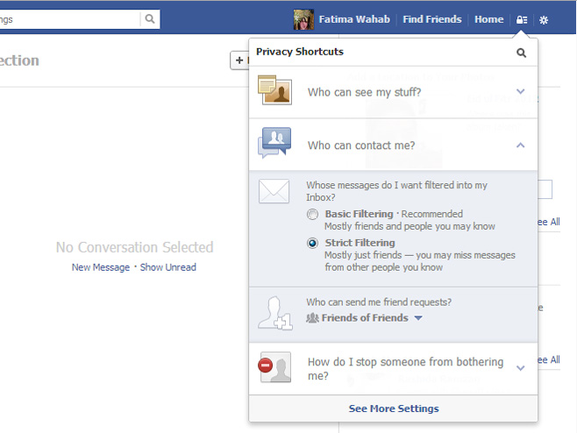Click No Conversation Selected text
Image resolution: width=577 pixels, height=433 pixels.
coord(135,247)
